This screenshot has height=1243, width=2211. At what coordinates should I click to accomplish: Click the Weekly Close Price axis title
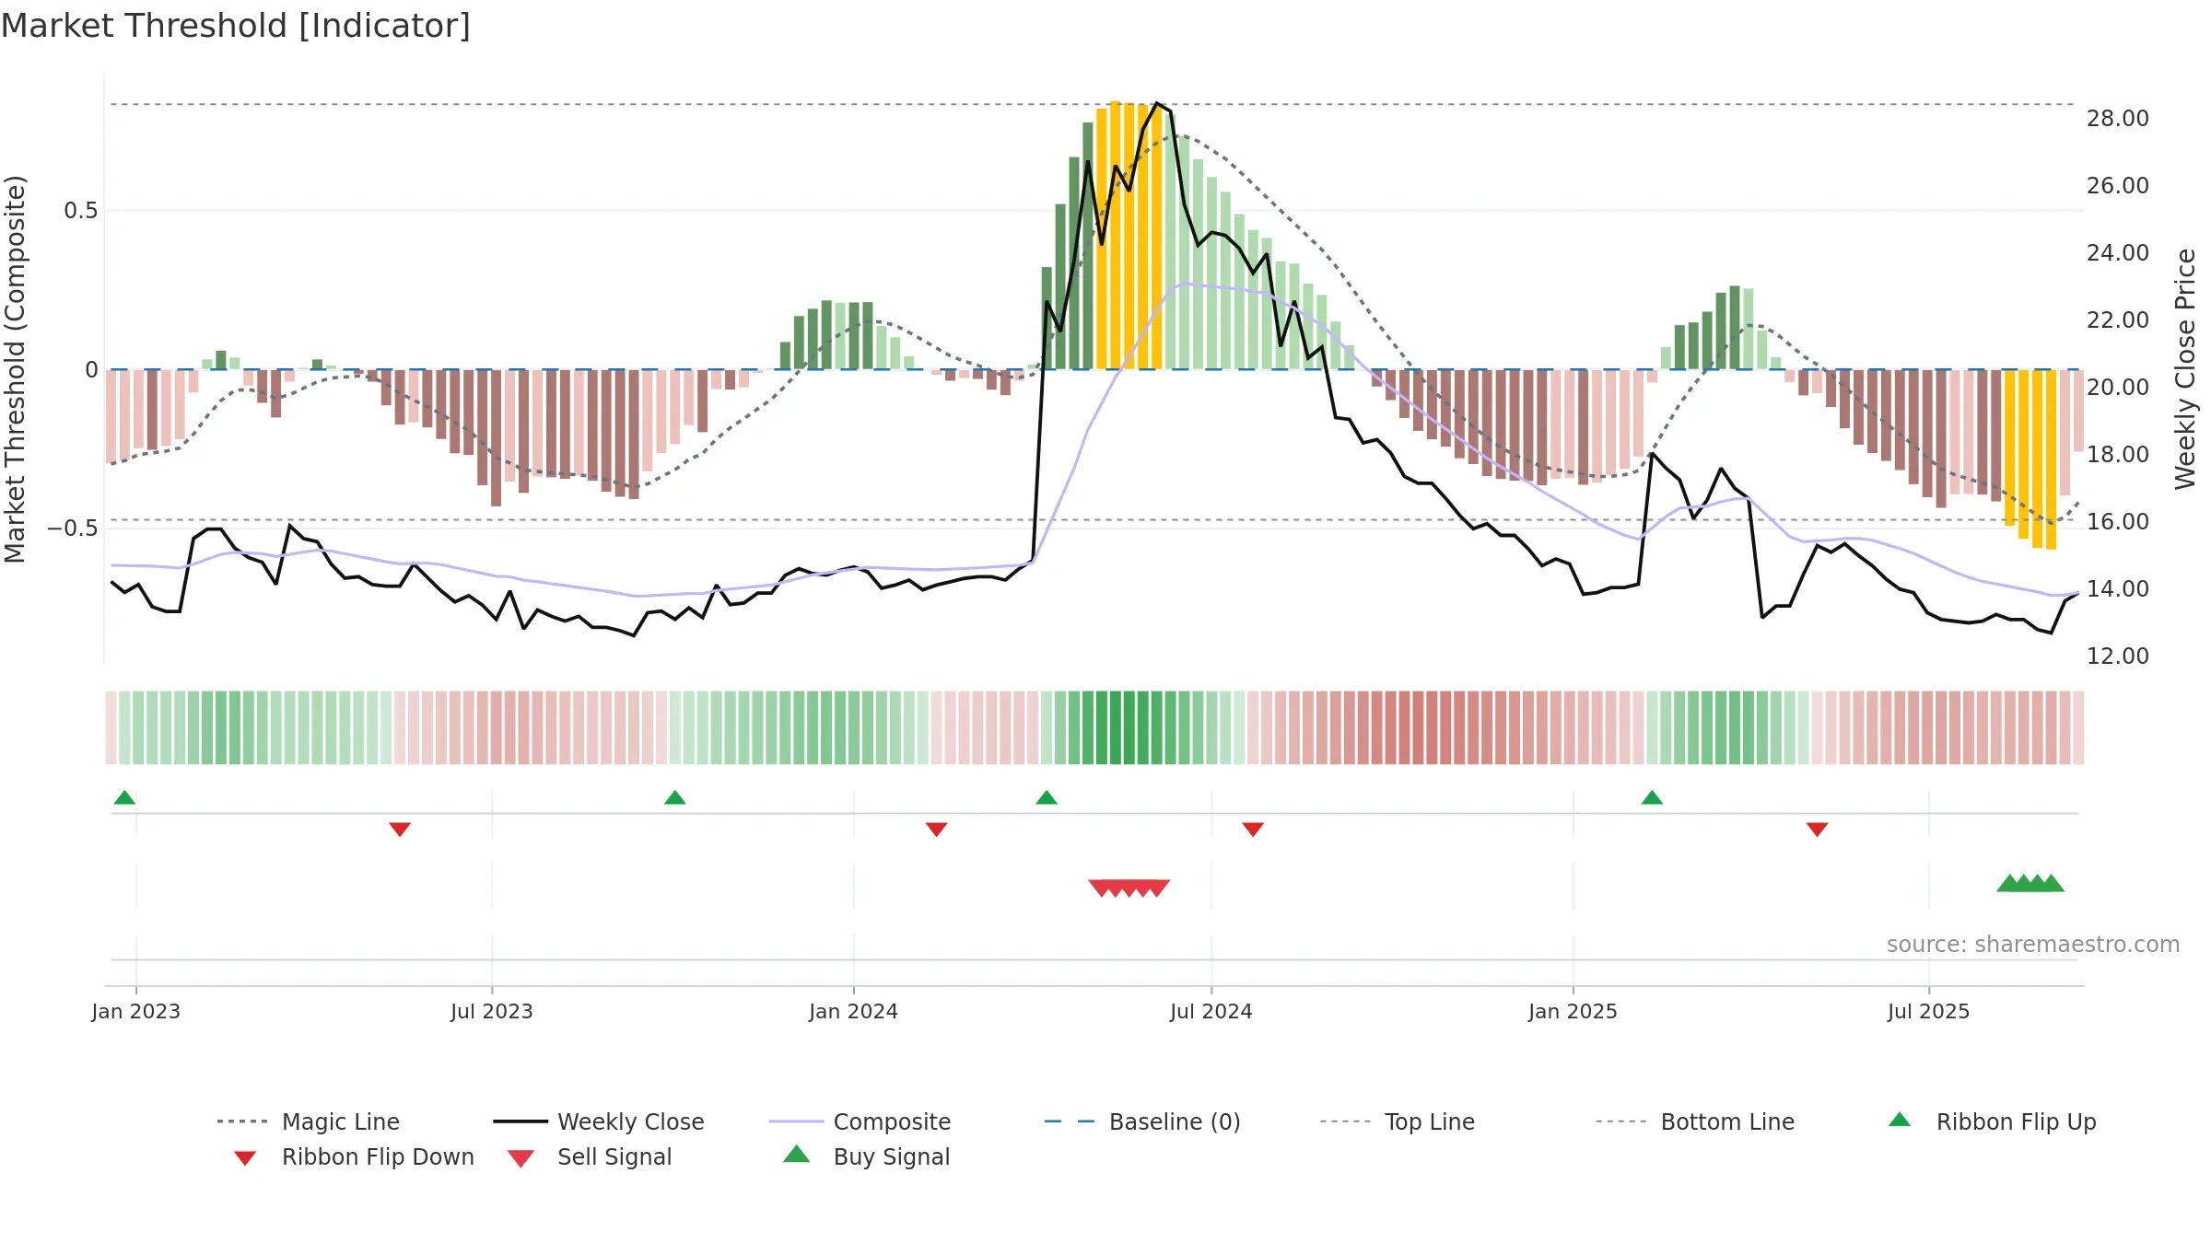[2186, 368]
